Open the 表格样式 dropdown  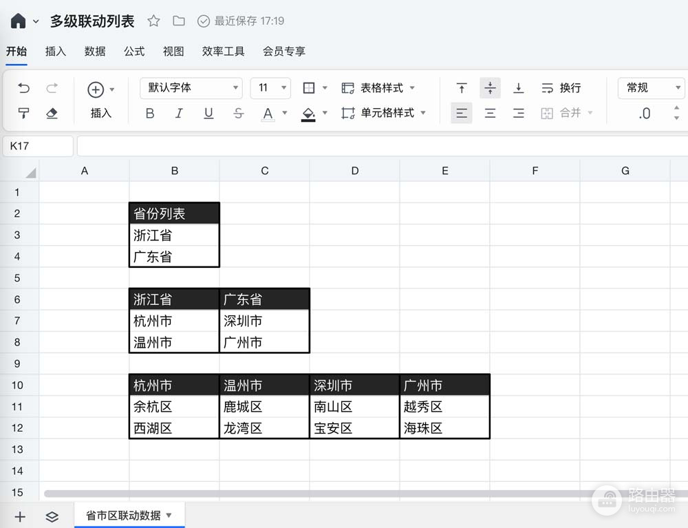(378, 88)
